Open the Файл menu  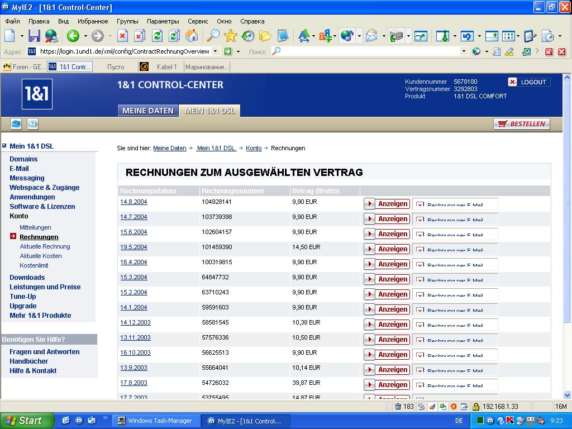click(12, 21)
